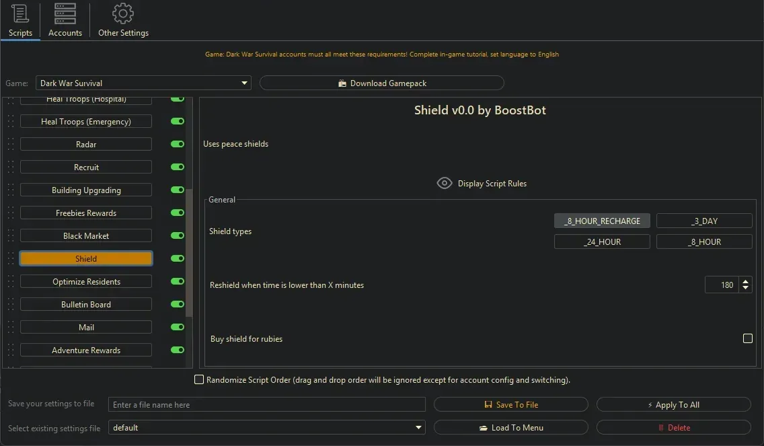The image size is (764, 446).
Task: Click drag handle next to Optimize Residents
Action: pos(11,282)
